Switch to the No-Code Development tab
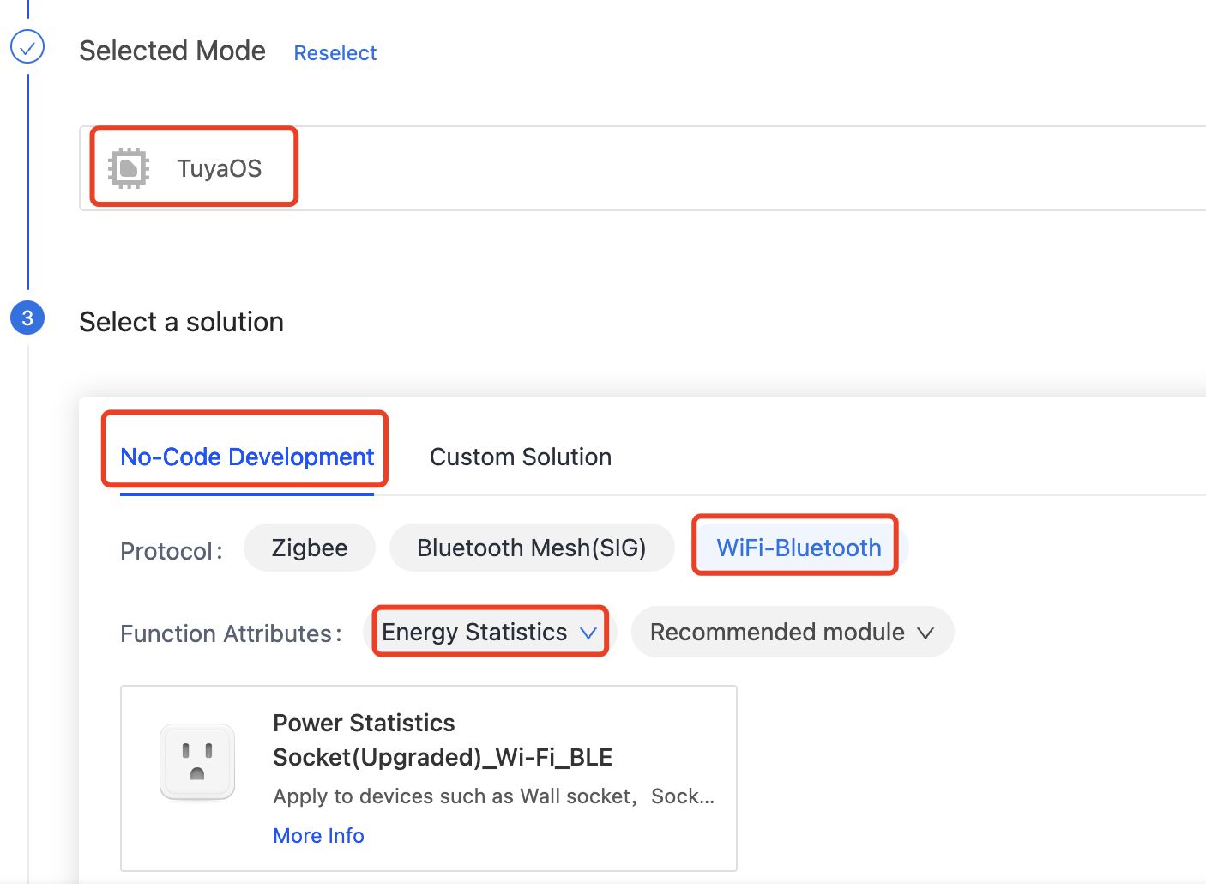 tap(247, 457)
